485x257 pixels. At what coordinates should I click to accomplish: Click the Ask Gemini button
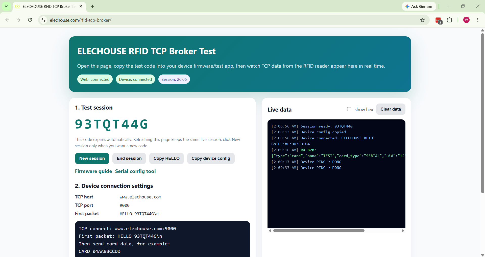point(419,6)
